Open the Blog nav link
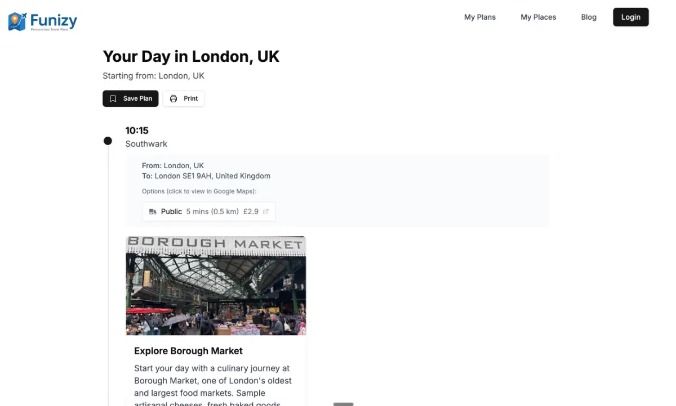This screenshot has height=406, width=676. click(x=589, y=17)
